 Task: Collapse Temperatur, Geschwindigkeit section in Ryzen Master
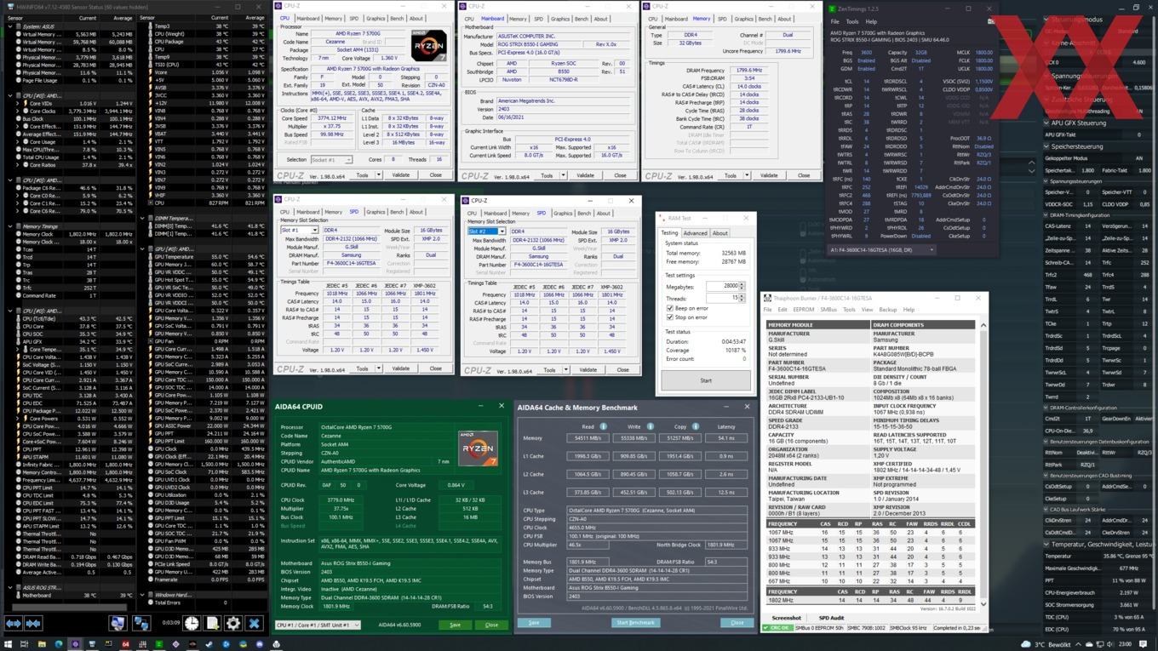[x=1048, y=544]
